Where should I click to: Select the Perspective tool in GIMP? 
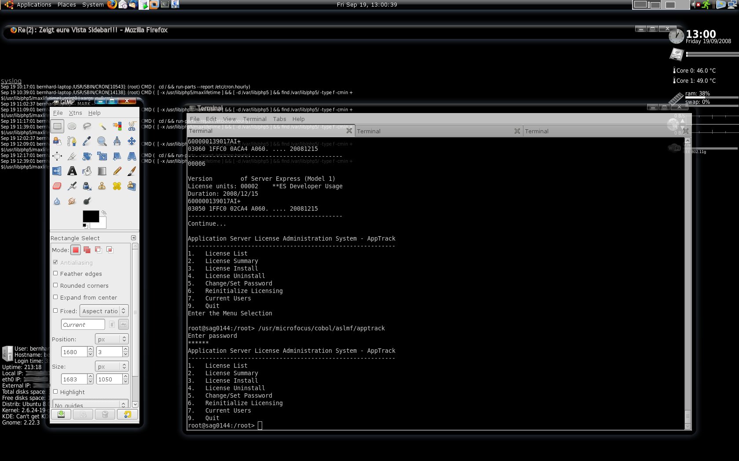(132, 156)
